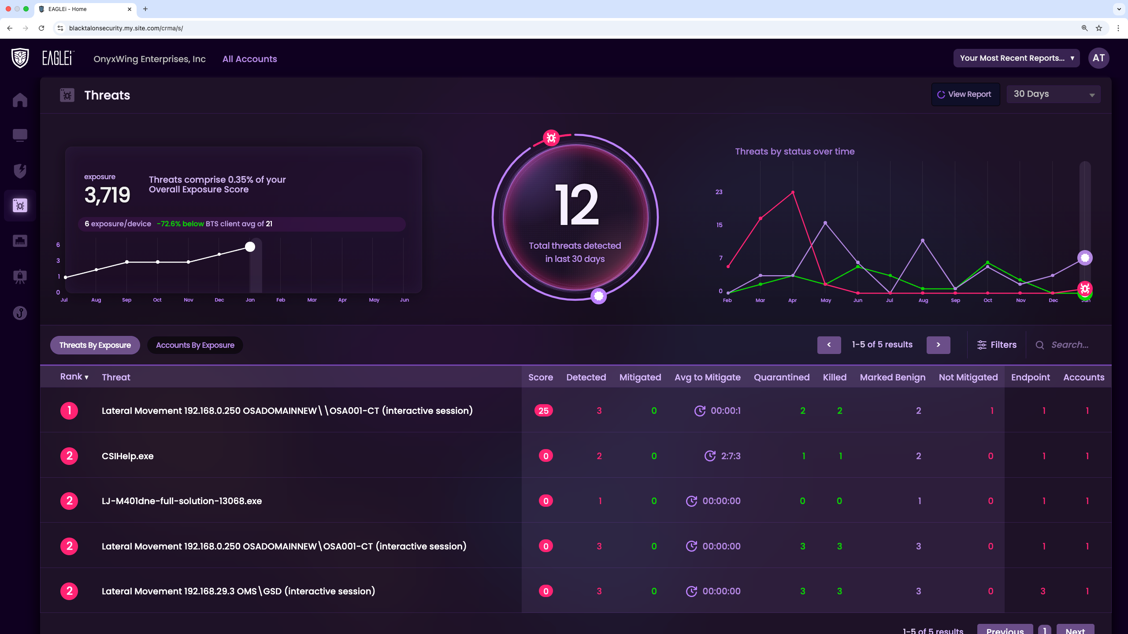Click the View Report button
This screenshot has height=634, width=1128.
tap(965, 94)
